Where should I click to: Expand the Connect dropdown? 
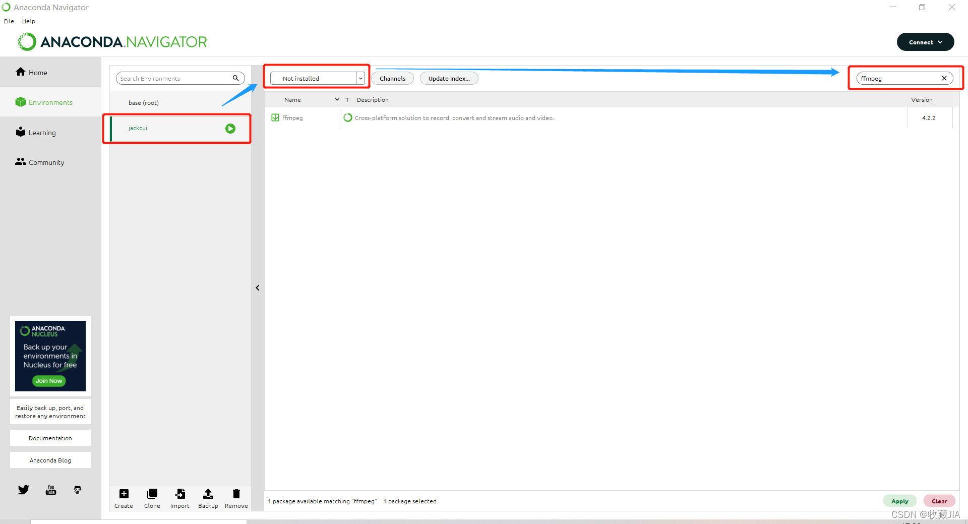pos(925,42)
